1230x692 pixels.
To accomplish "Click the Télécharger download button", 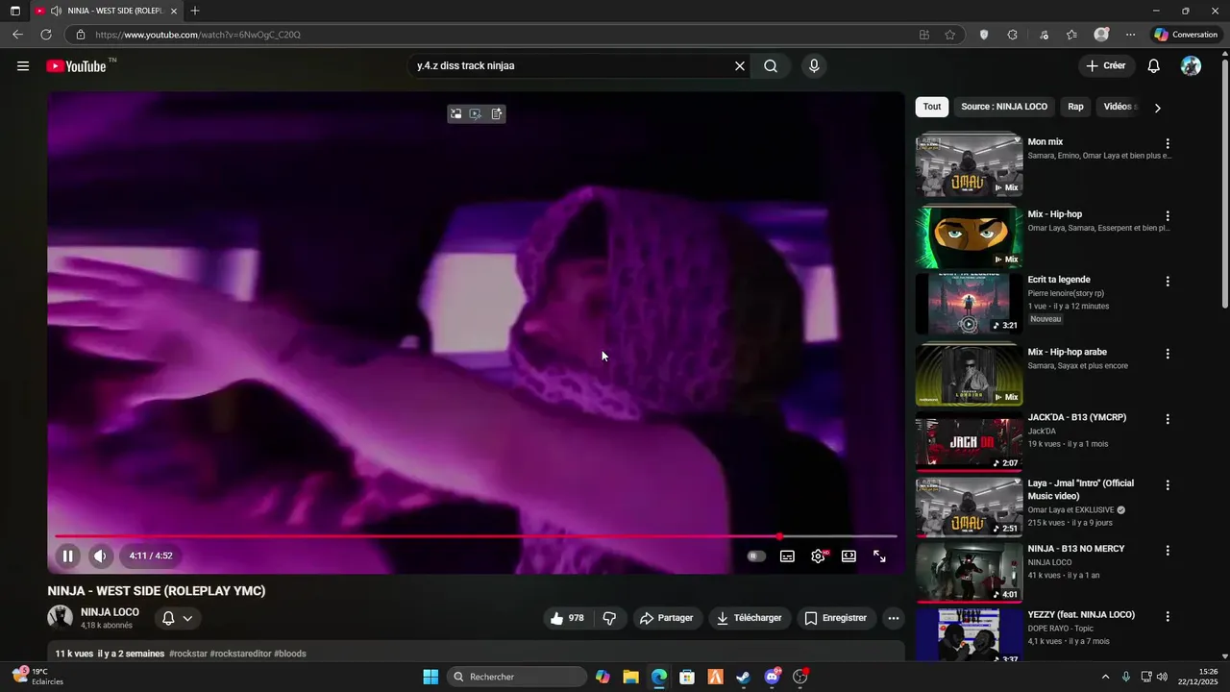I will [749, 618].
